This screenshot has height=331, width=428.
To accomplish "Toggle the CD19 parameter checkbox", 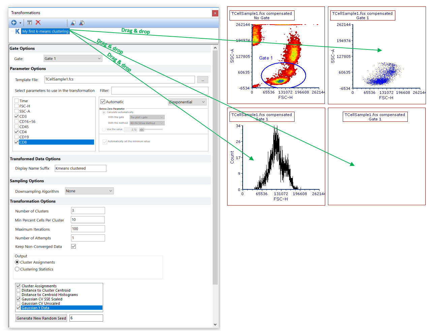I will click(x=17, y=137).
